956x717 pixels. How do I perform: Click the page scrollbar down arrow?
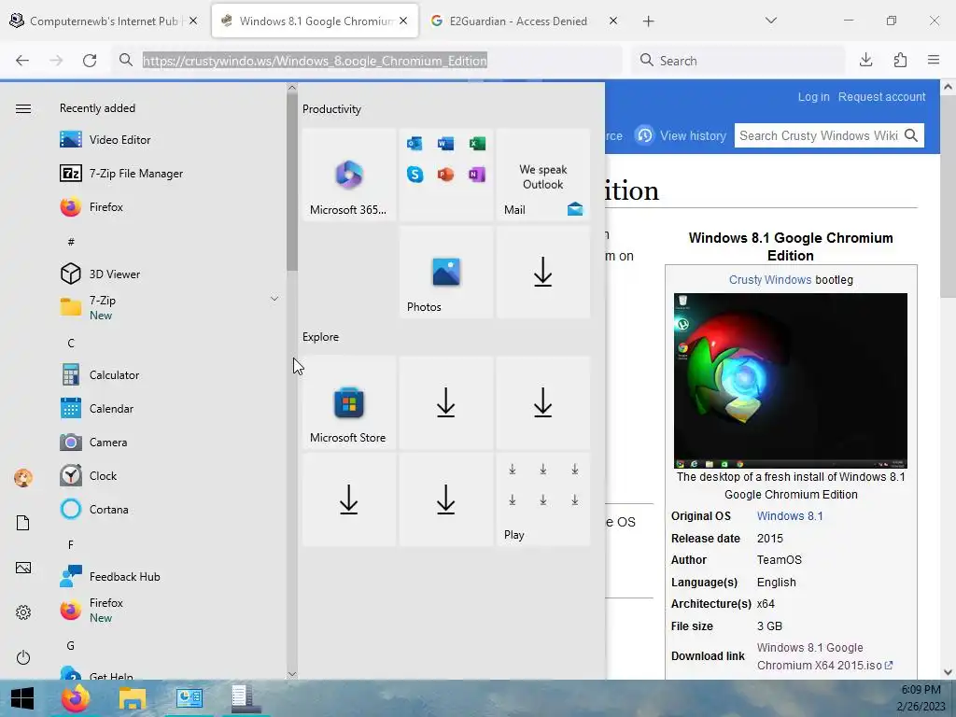coord(948,672)
